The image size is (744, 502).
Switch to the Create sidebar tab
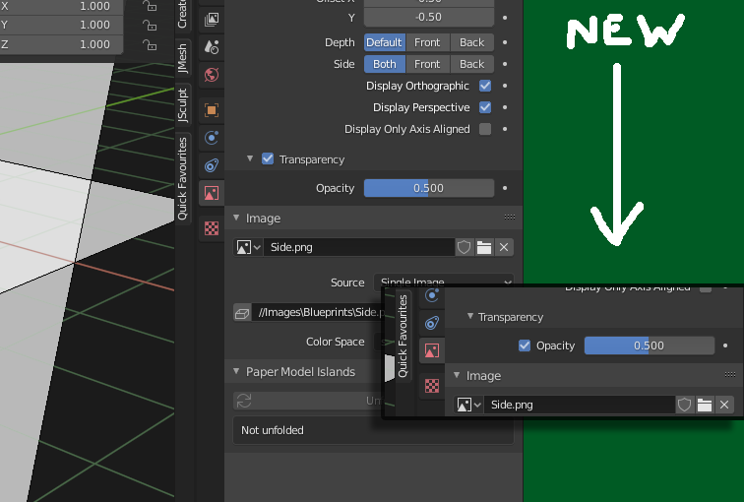tap(182, 14)
